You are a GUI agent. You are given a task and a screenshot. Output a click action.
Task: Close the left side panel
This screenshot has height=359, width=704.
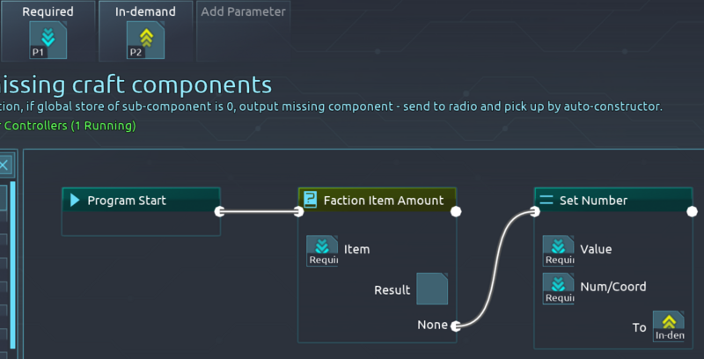pyautogui.click(x=4, y=165)
